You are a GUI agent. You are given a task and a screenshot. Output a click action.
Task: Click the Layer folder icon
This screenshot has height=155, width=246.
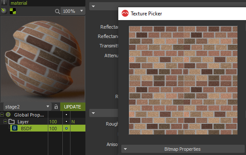12,122
